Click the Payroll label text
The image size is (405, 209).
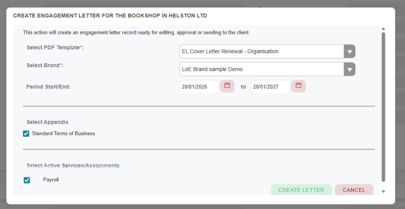pos(51,180)
